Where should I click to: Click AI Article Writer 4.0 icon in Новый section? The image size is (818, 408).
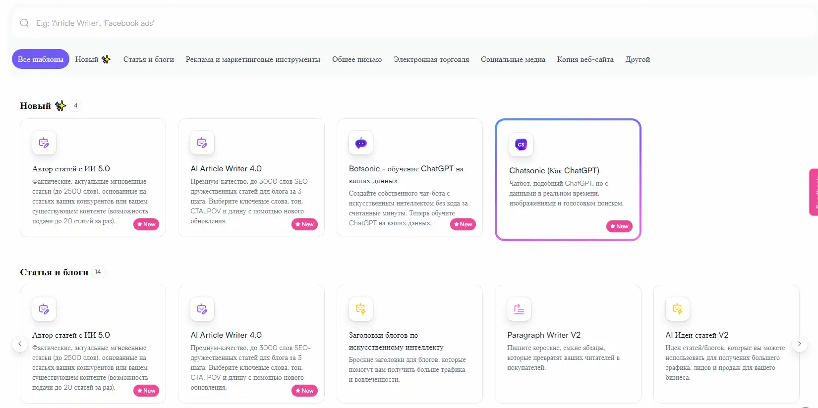coord(202,143)
